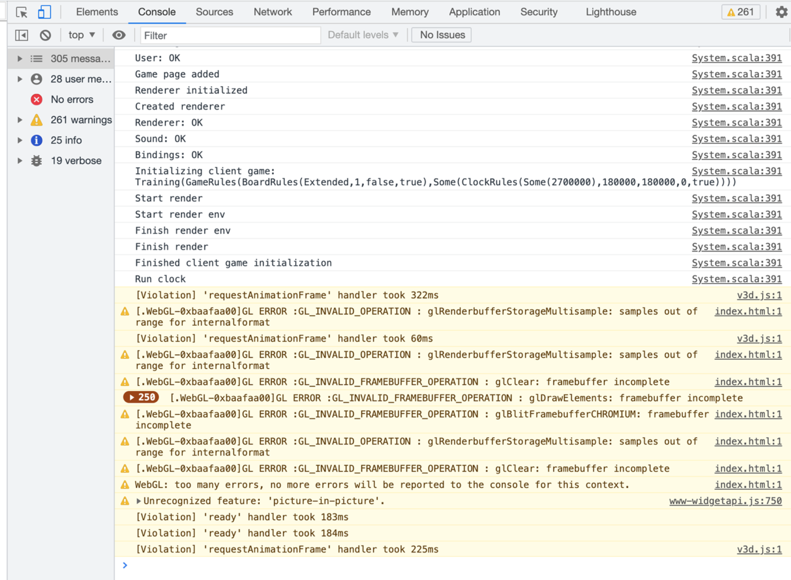Open System.scala:391 link for User: OK
The width and height of the screenshot is (791, 580).
737,58
